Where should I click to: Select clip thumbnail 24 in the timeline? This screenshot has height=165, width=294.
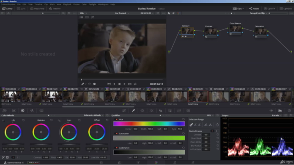click(x=239, y=96)
